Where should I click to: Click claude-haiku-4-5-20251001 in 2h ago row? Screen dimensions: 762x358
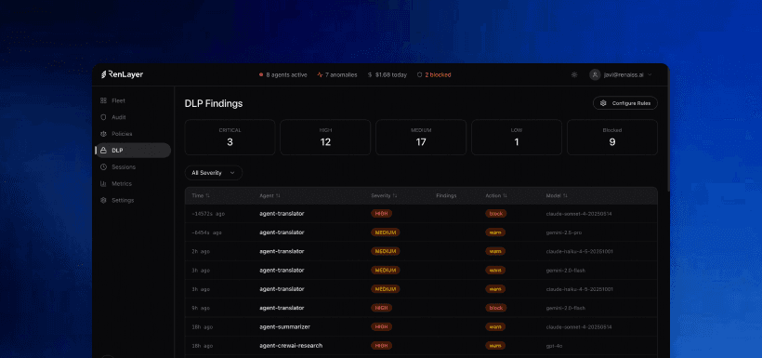coord(579,251)
